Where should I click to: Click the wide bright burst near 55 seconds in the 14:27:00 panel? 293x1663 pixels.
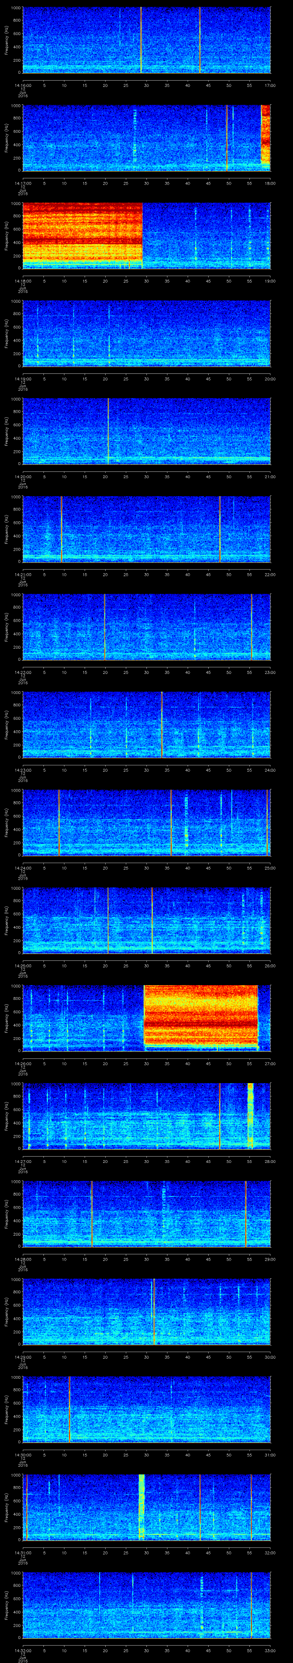(250, 1116)
